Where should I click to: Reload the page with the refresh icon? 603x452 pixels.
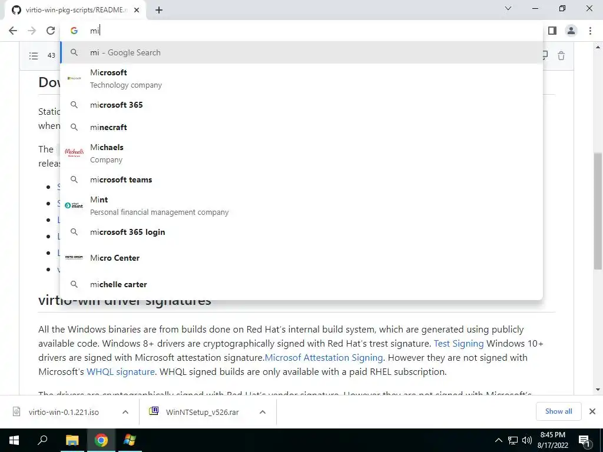[x=51, y=31]
